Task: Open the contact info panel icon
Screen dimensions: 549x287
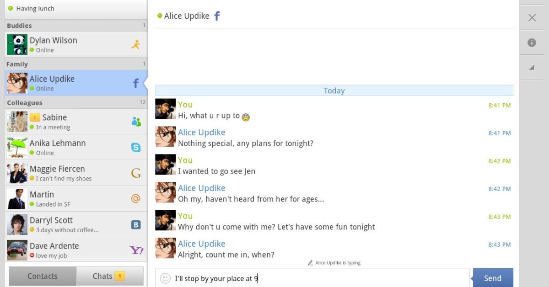Action: coord(532,43)
